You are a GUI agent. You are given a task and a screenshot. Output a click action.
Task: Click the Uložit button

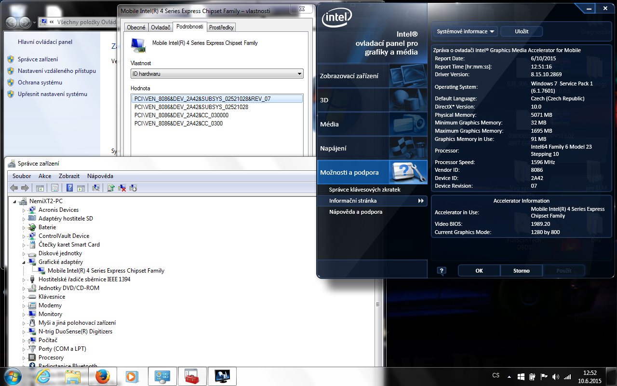(x=522, y=31)
